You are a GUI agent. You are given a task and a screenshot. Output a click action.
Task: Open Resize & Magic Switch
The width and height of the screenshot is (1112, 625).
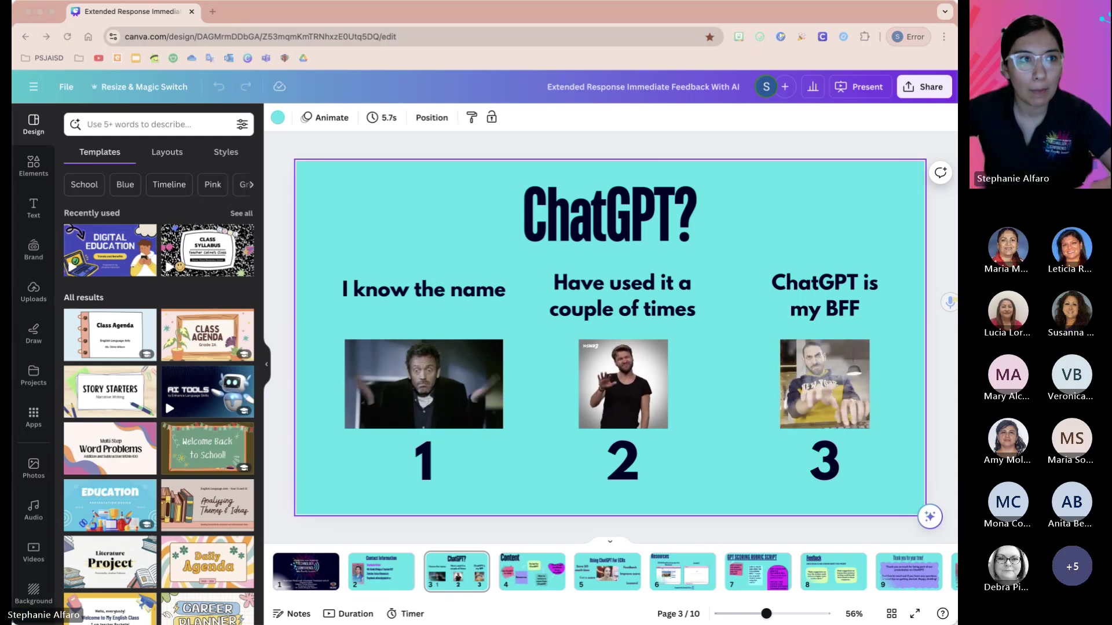coord(139,86)
